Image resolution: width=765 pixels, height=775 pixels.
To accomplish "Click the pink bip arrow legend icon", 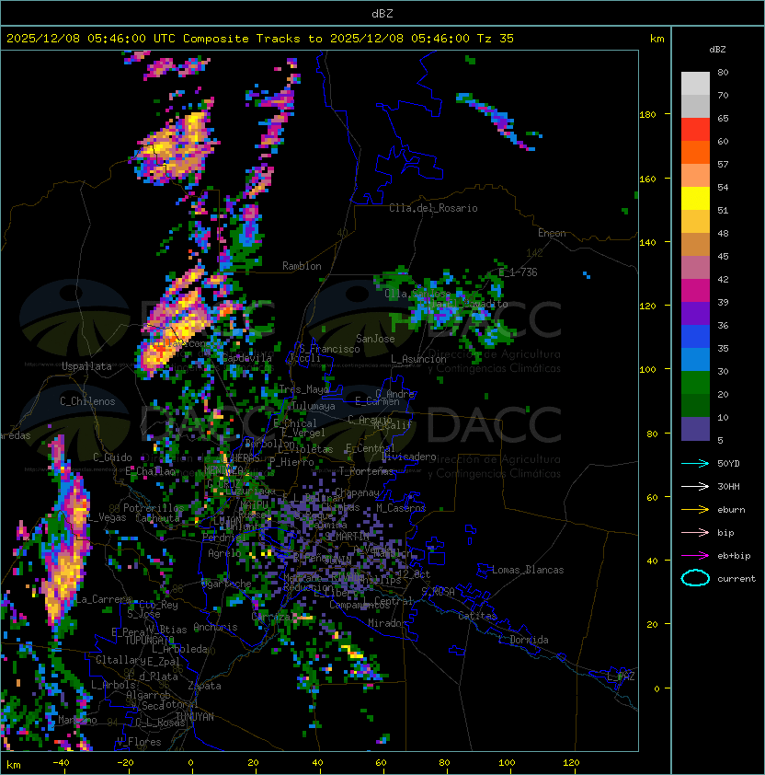I will click(x=695, y=532).
